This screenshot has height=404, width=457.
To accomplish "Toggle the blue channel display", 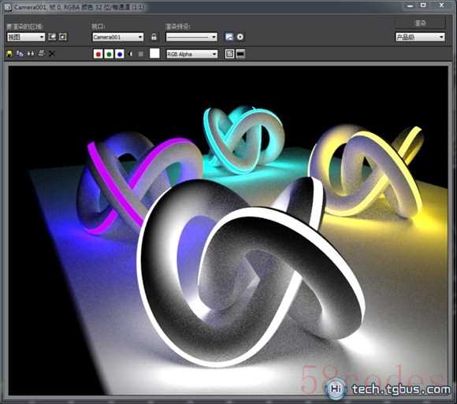I will (x=120, y=54).
